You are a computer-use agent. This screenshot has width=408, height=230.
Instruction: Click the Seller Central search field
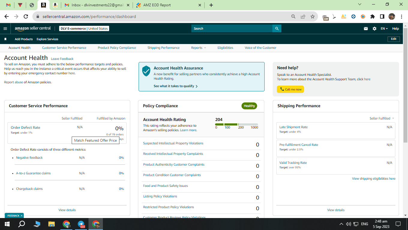232,28
